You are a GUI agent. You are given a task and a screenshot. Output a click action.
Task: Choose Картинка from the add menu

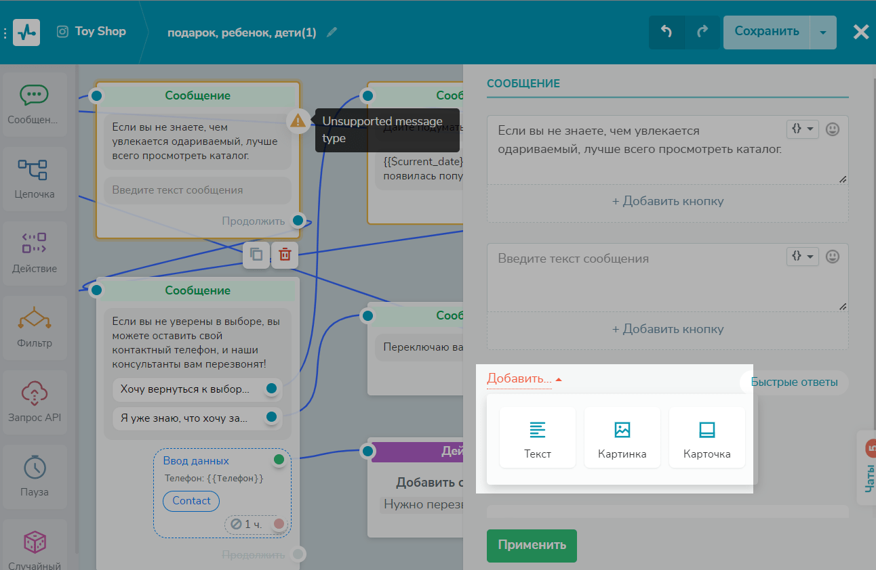pyautogui.click(x=622, y=438)
